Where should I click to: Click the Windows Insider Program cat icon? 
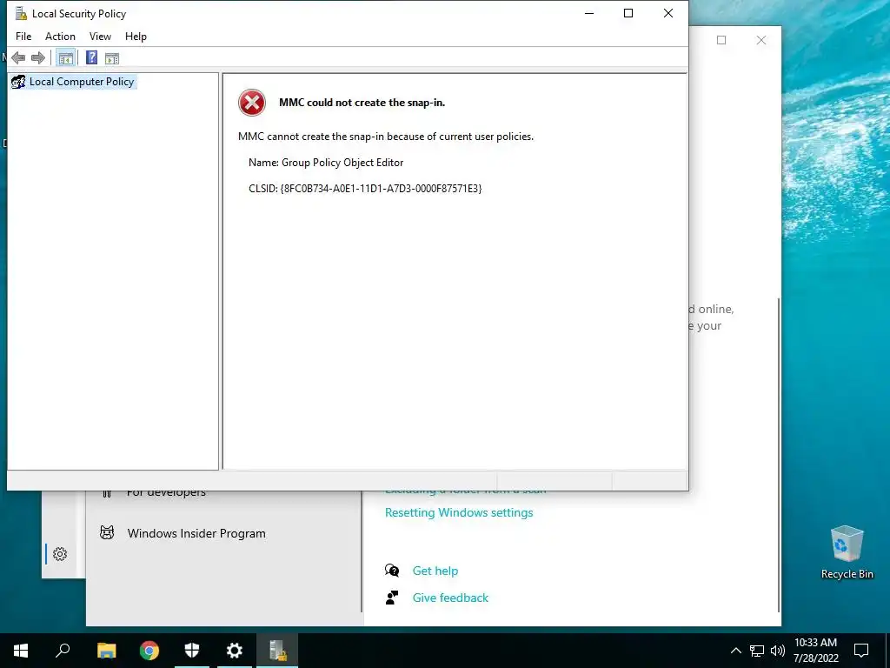pos(107,533)
